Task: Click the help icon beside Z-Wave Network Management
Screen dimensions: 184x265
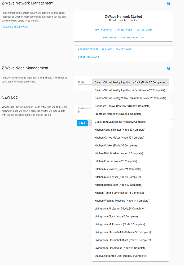Action: 169,3
